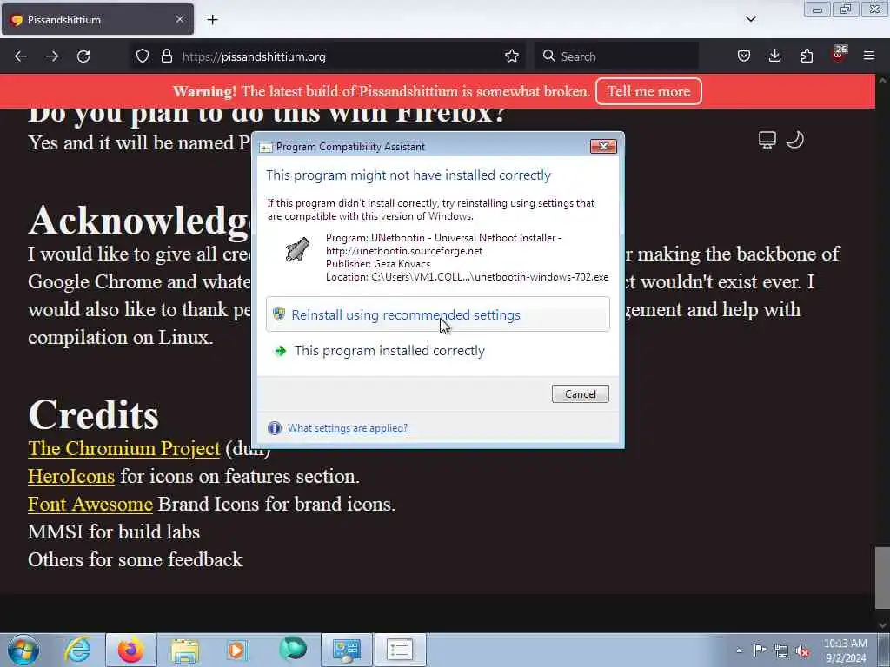Open the Windows Start menu orb
This screenshot has width=890, height=667.
pyautogui.click(x=23, y=650)
